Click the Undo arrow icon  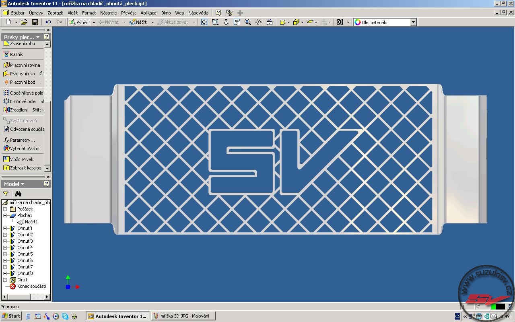(x=48, y=22)
